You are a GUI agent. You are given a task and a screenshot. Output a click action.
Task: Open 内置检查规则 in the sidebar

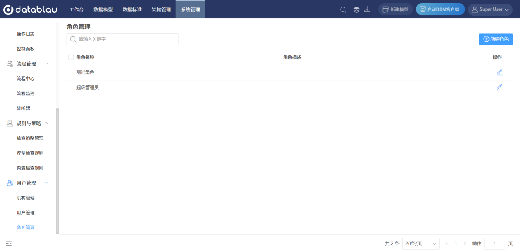pos(30,168)
